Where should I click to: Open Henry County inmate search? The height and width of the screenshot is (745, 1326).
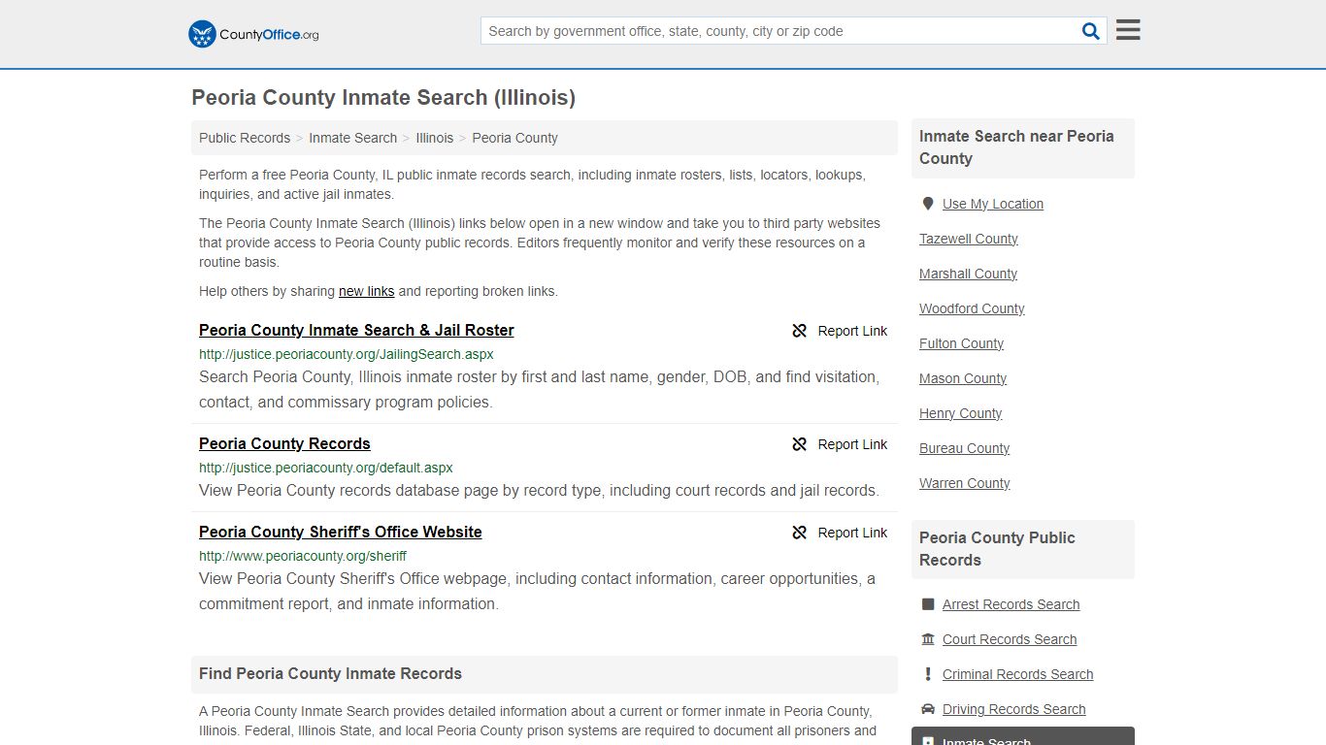[960, 413]
